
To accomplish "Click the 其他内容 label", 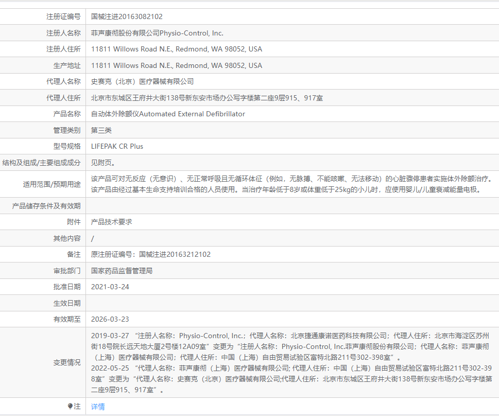I will [x=67, y=238].
